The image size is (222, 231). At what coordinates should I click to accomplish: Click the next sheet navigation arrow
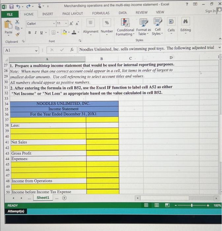[x=21, y=198]
